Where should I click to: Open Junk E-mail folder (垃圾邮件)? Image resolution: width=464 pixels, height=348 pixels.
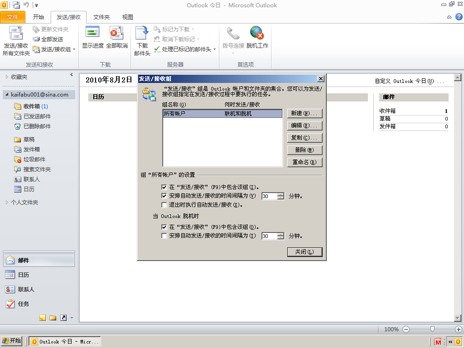pyautogui.click(x=29, y=159)
